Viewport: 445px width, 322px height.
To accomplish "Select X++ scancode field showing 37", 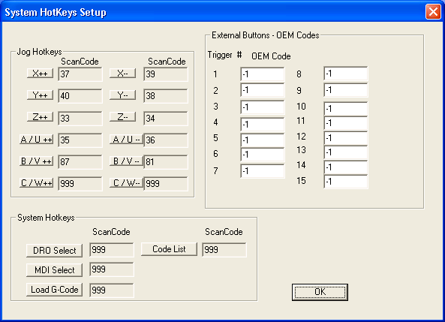I will tap(80, 74).
